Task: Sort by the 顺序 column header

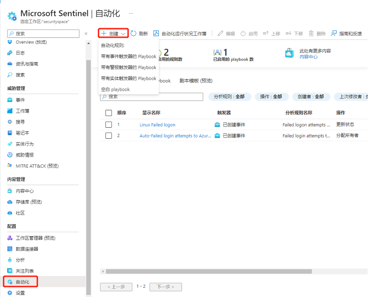Action: (122, 113)
